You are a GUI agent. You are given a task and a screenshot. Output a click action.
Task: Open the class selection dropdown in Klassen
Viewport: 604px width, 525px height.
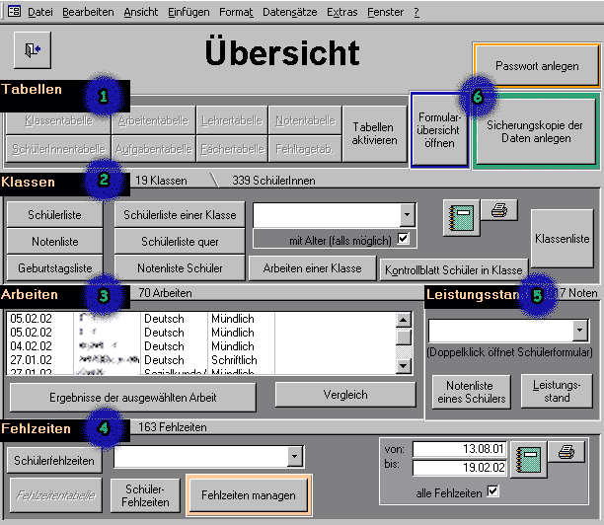(x=407, y=215)
